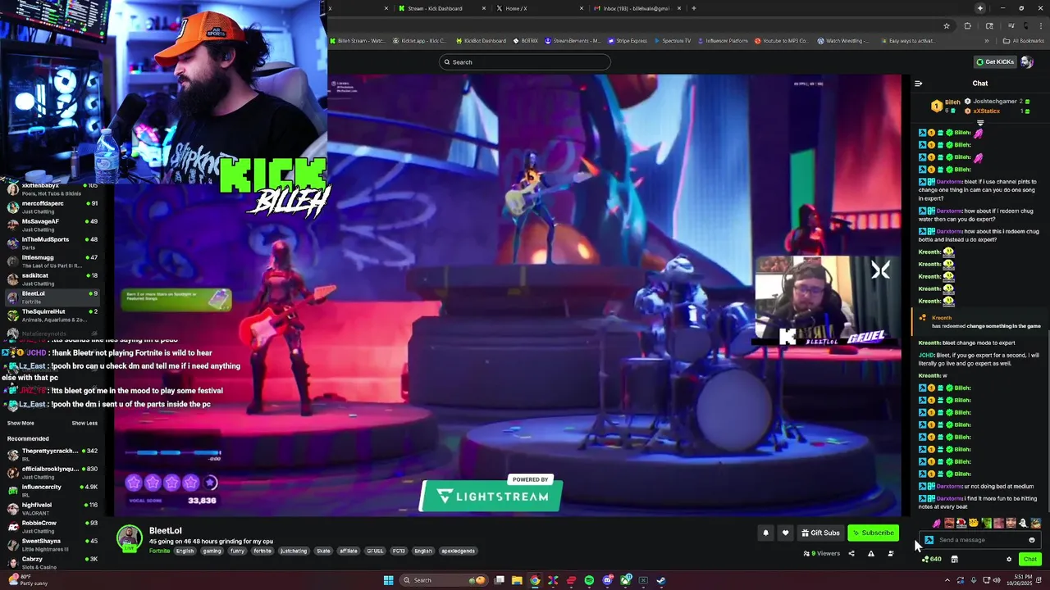Viewport: 1050px width, 590px height.
Task: Open the All Bookmarks folder
Action: tap(1025, 41)
